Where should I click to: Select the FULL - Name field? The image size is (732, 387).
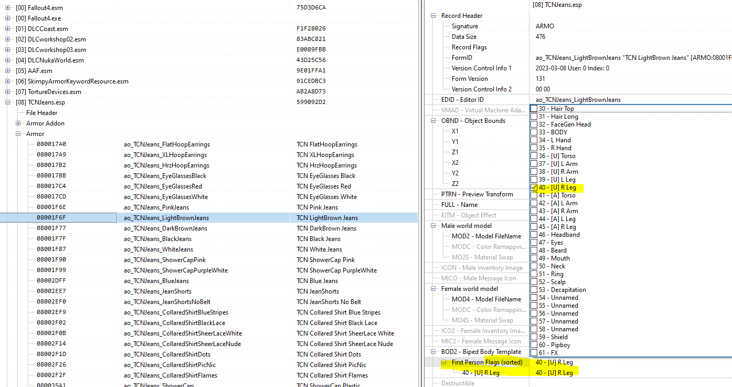tap(459, 205)
